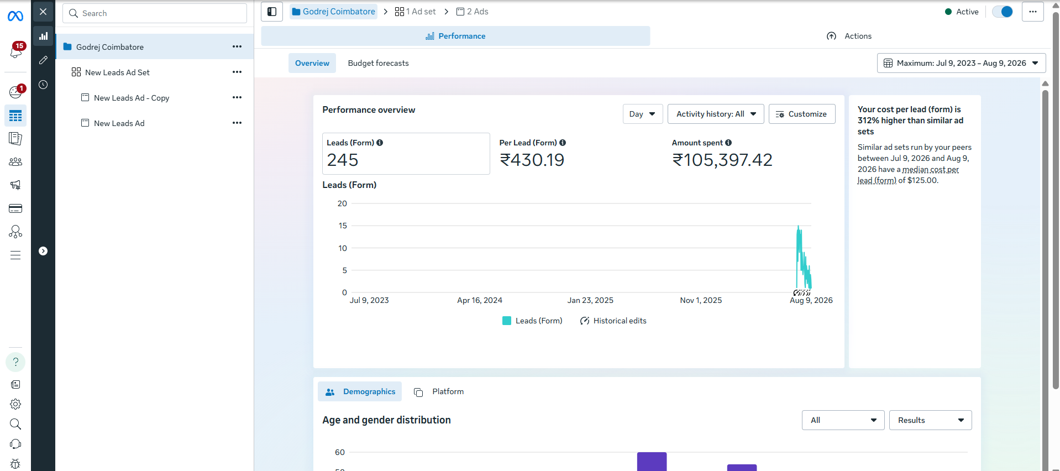Viewport: 1060px width, 471px height.
Task: Click the Leads (Form) teal legend swatch
Action: [x=507, y=321]
